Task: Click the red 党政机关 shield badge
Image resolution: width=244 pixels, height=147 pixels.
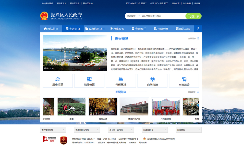Action: (x=64, y=140)
